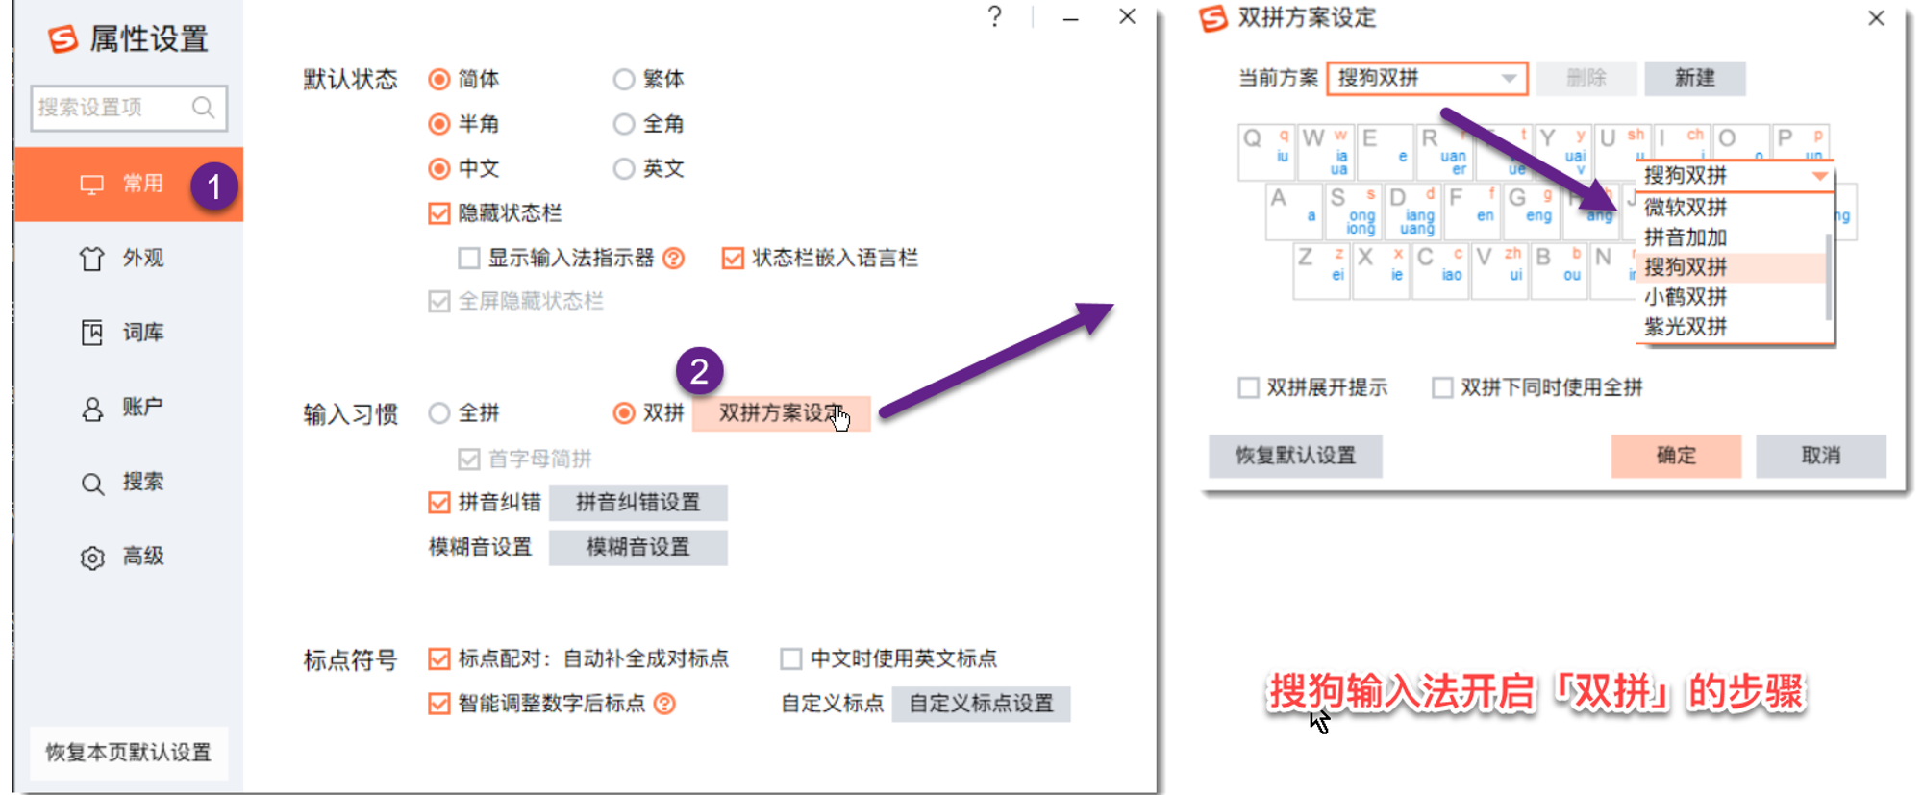Viewport: 1923px width, 795px height.
Task: Click 恢复本页默认设置 button
Action: 129,752
